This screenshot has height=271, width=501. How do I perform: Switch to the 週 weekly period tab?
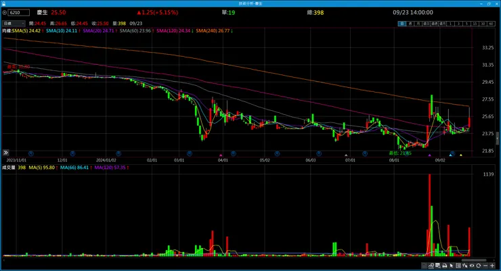(x=410, y=24)
